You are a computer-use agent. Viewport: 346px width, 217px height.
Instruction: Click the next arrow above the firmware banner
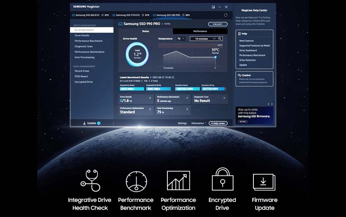pos(271,104)
